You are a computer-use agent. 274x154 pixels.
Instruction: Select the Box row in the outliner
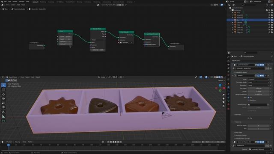point(250,20)
